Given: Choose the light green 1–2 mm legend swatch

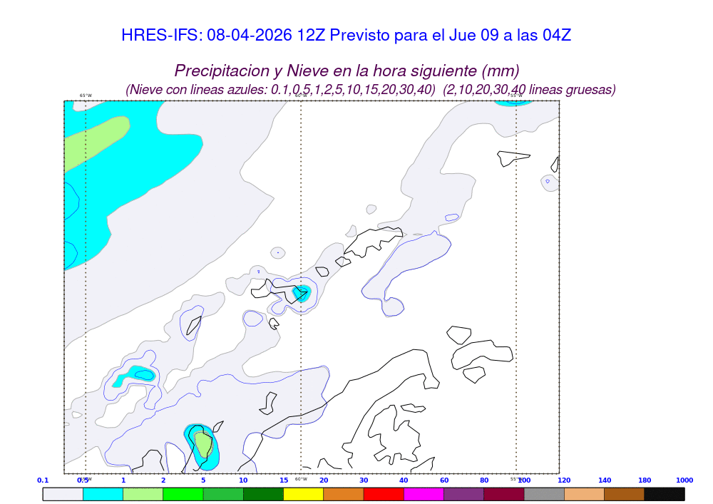Looking at the screenshot, I should tap(143, 493).
